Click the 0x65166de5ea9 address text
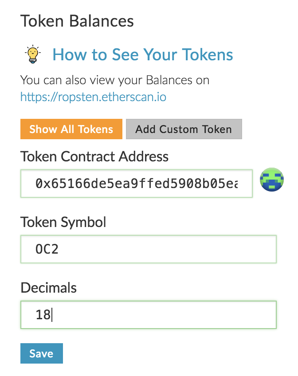This screenshot has width=298, height=376. pyautogui.click(x=137, y=184)
